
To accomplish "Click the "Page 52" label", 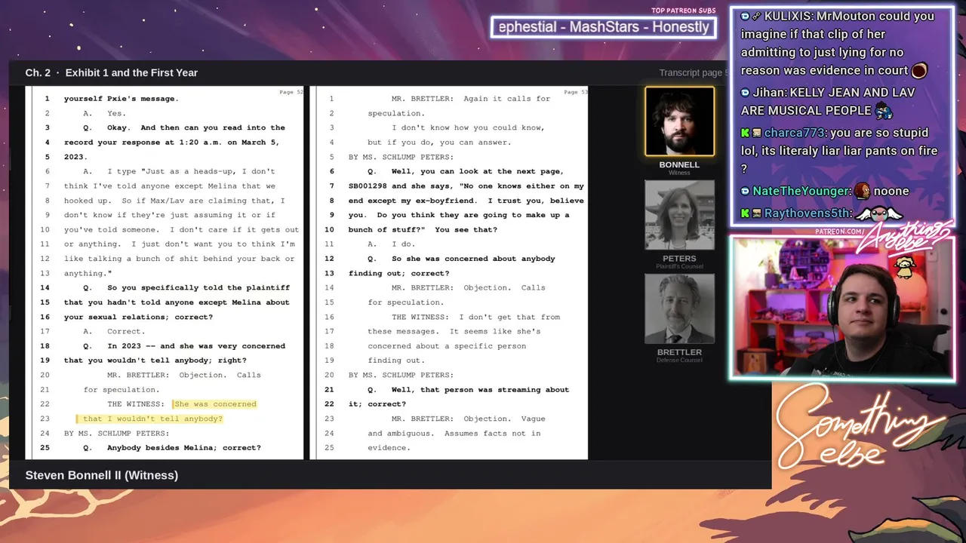I will tap(291, 92).
